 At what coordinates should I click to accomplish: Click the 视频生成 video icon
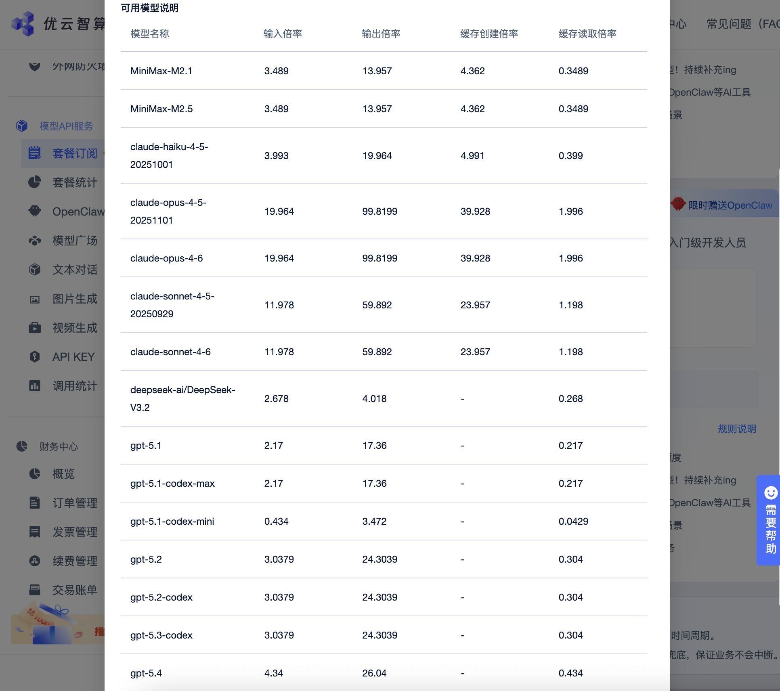35,327
